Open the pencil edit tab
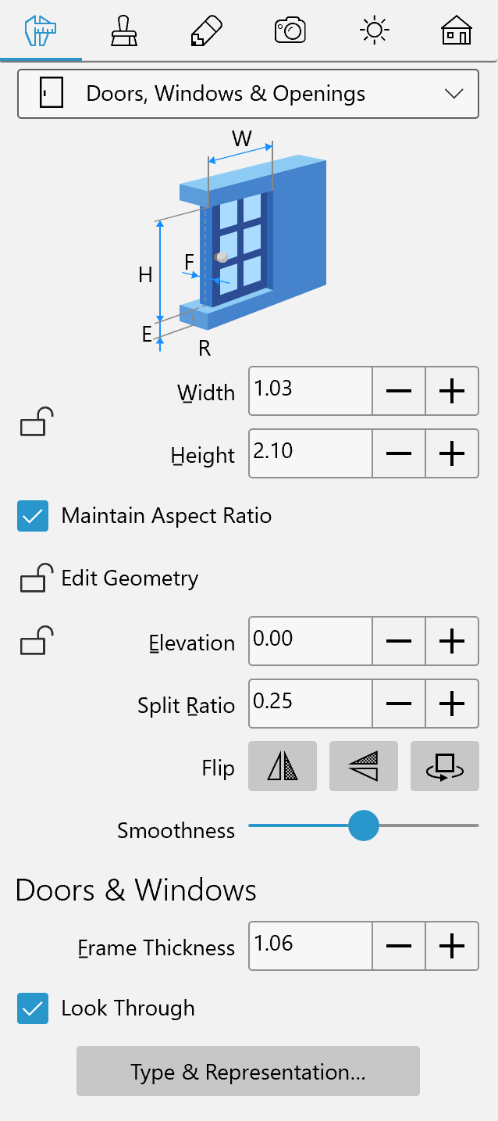 click(x=207, y=31)
